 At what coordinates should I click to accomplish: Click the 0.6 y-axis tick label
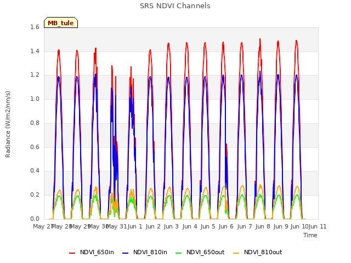tap(35, 147)
